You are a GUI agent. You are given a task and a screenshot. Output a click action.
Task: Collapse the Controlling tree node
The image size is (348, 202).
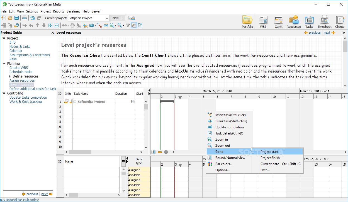pyautogui.click(x=4, y=93)
